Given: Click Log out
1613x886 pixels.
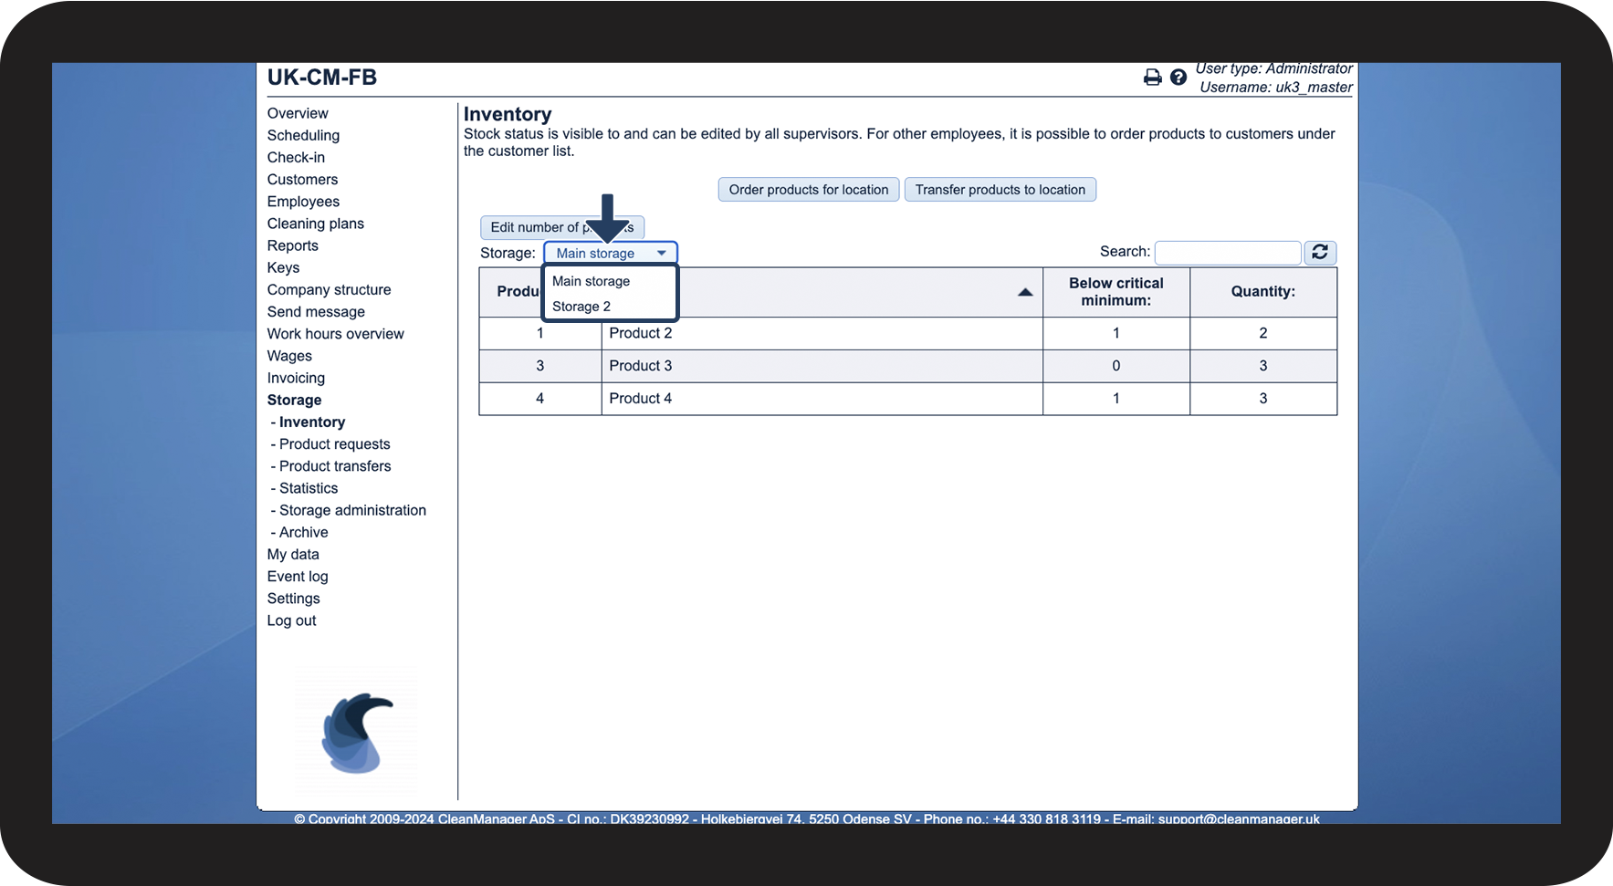Looking at the screenshot, I should click(292, 620).
